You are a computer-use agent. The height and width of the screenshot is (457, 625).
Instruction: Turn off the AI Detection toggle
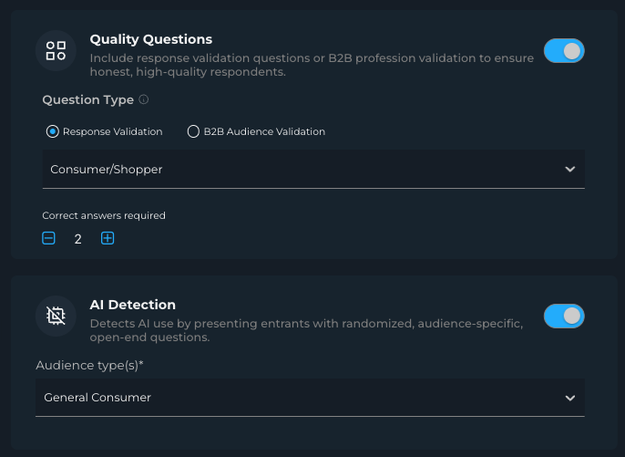(x=564, y=316)
